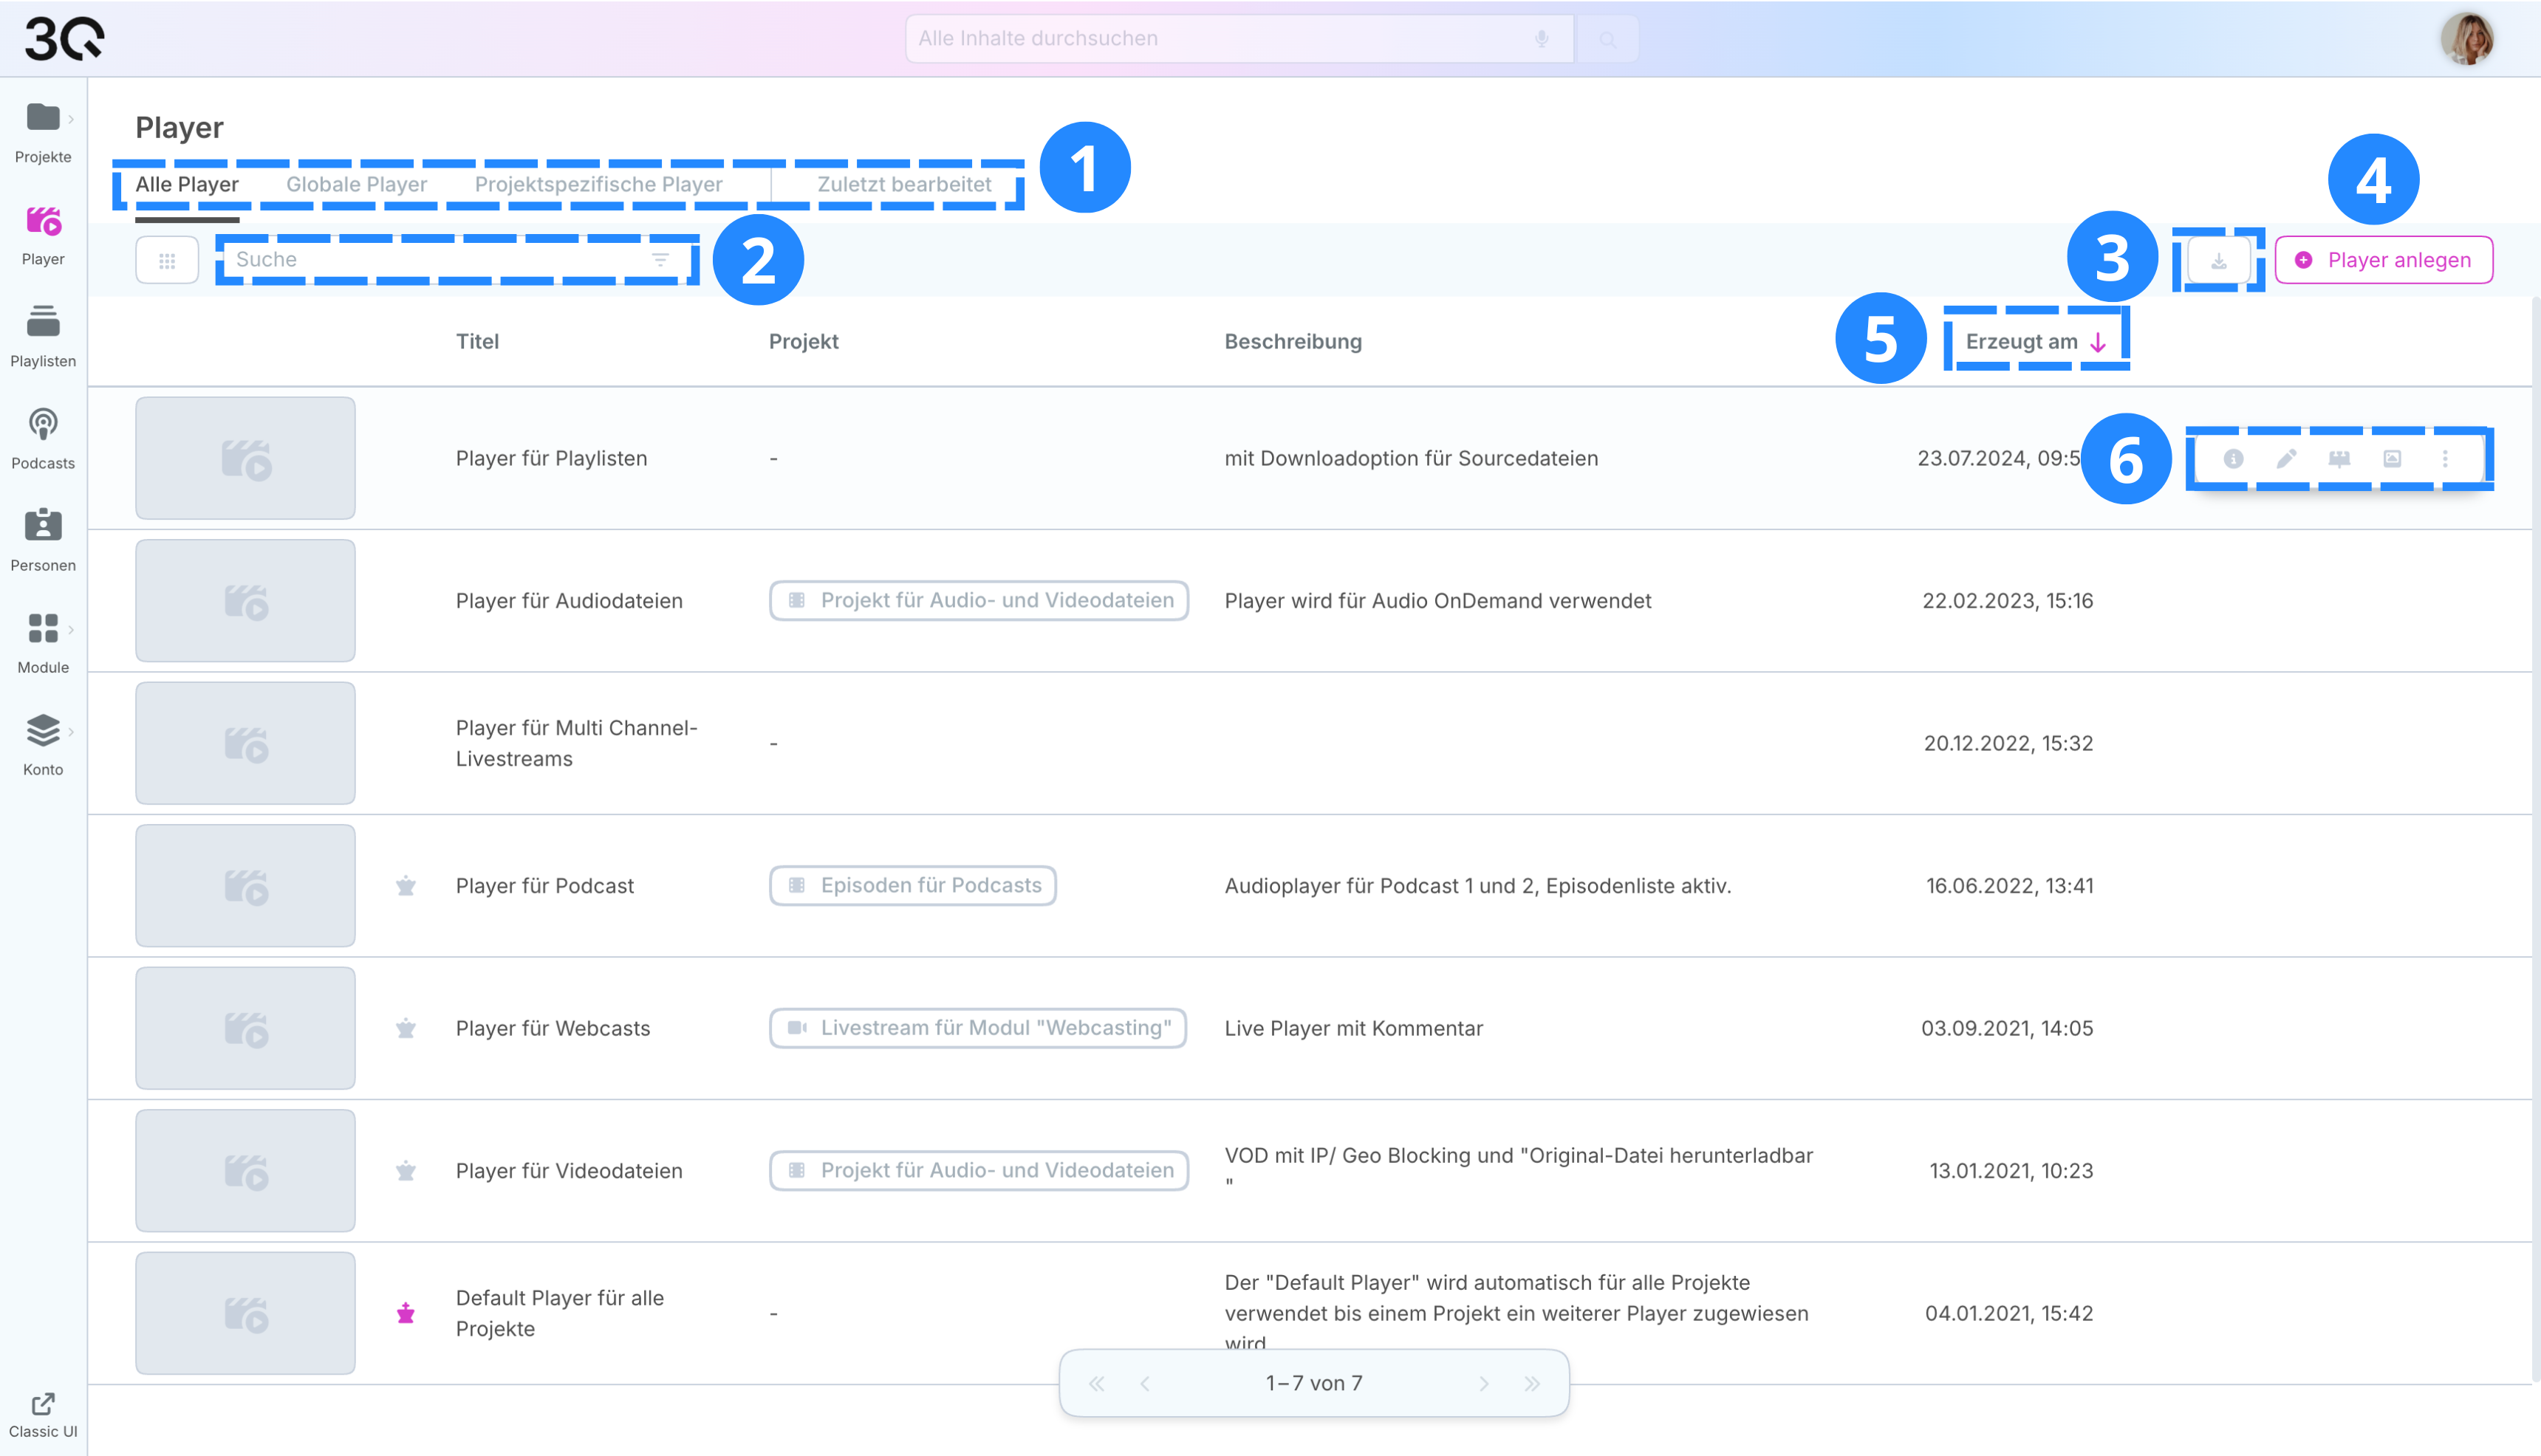Click the download export icon button
The height and width of the screenshot is (1456, 2541).
[x=2218, y=261]
